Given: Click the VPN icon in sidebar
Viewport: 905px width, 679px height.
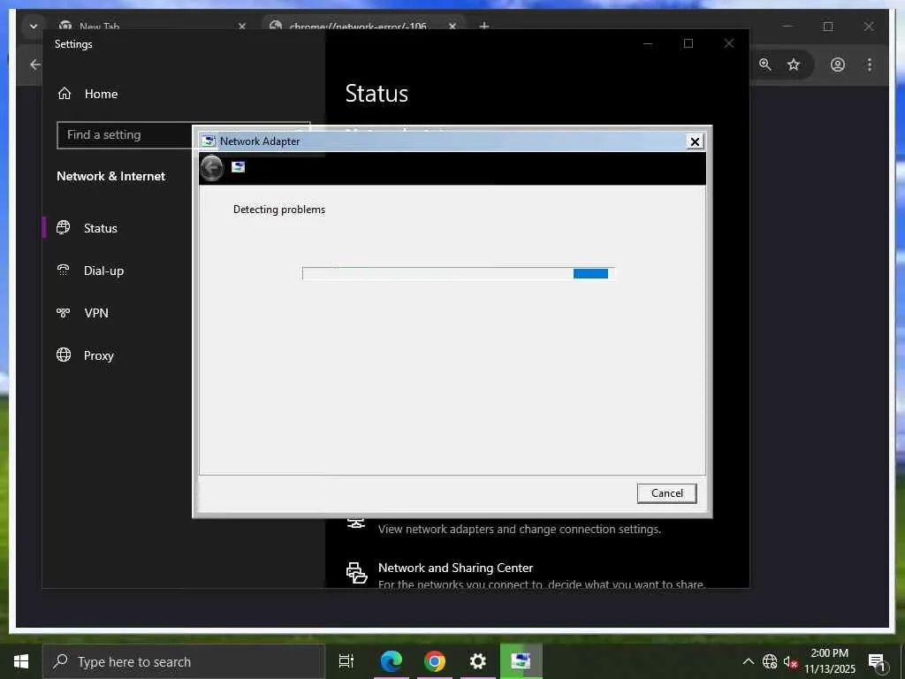Looking at the screenshot, I should pos(64,312).
